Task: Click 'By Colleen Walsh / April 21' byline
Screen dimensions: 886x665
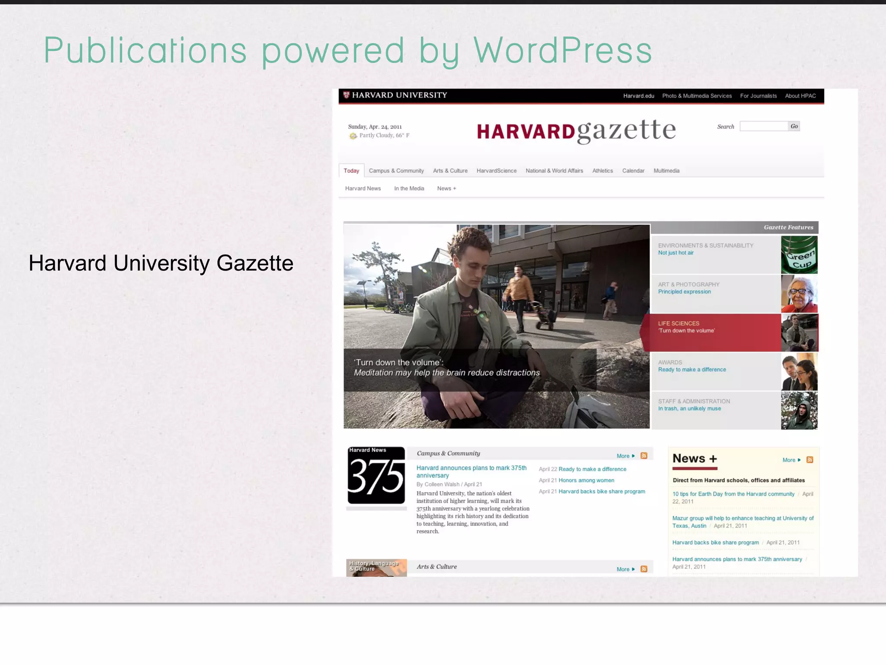Action: 449,484
